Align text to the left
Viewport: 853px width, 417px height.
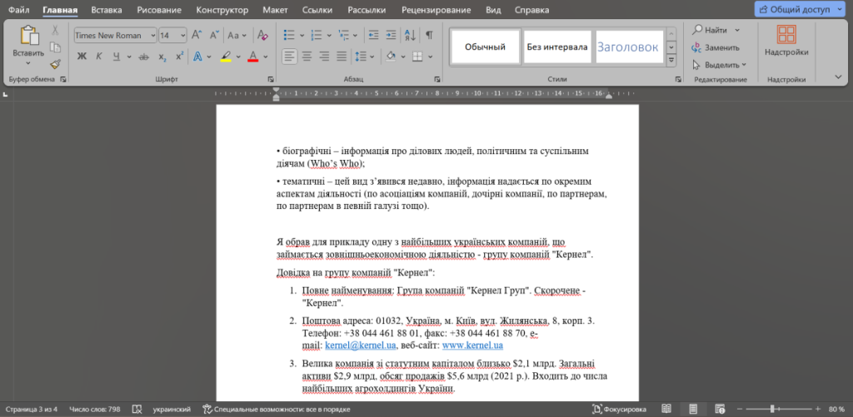pyautogui.click(x=289, y=56)
